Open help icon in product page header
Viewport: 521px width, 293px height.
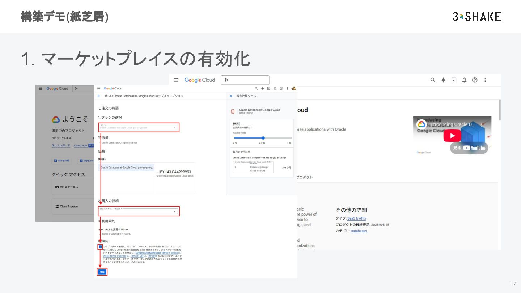475,80
